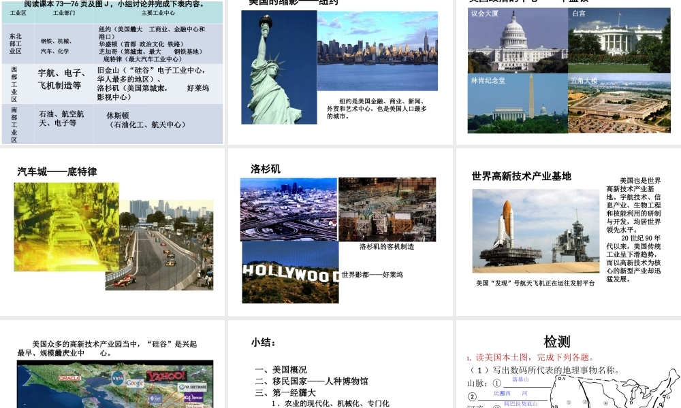Screen dimensions: 681x408
Task: Select the New York skyline photo
Action: [x=377, y=51]
